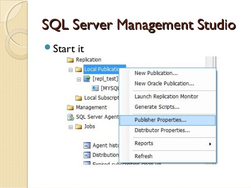Click the Management folder icon
Viewport: 251px width, 188px height.
point(70,108)
